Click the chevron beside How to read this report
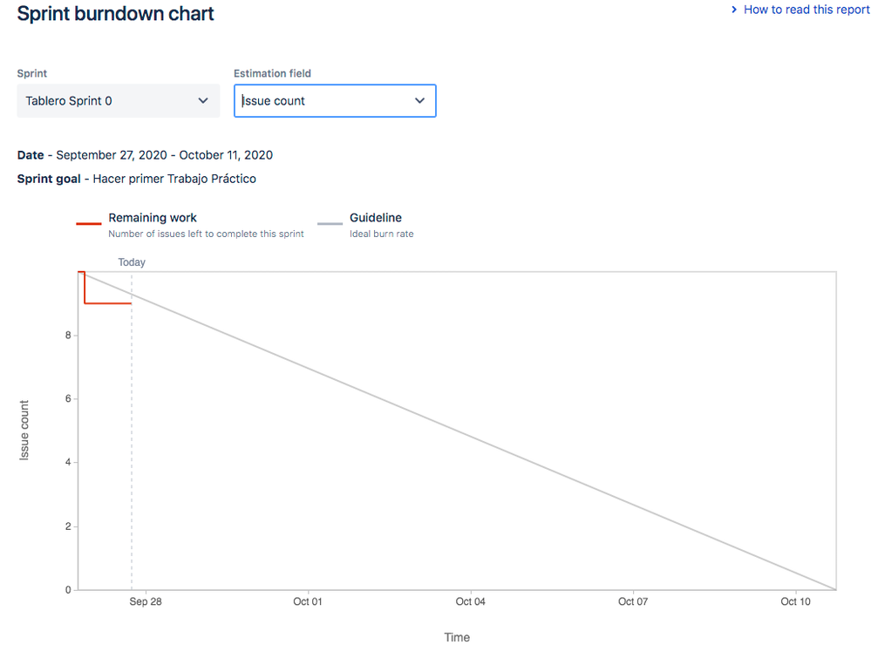 click(x=735, y=10)
